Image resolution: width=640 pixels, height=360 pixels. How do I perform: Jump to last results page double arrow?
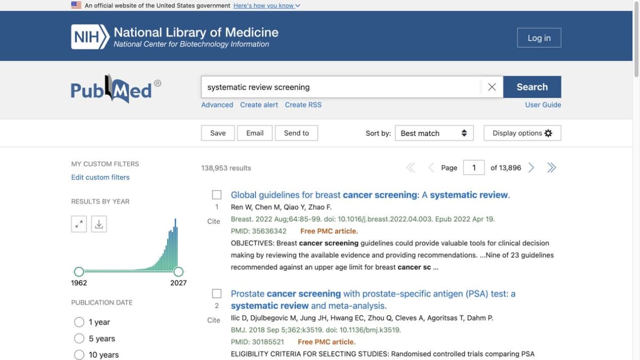(x=551, y=168)
